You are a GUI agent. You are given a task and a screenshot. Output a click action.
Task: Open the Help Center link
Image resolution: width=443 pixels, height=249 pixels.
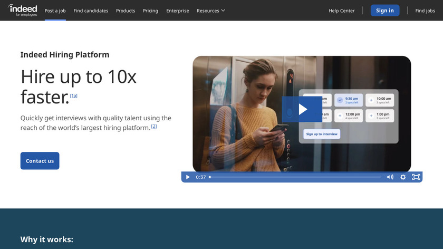click(x=341, y=11)
